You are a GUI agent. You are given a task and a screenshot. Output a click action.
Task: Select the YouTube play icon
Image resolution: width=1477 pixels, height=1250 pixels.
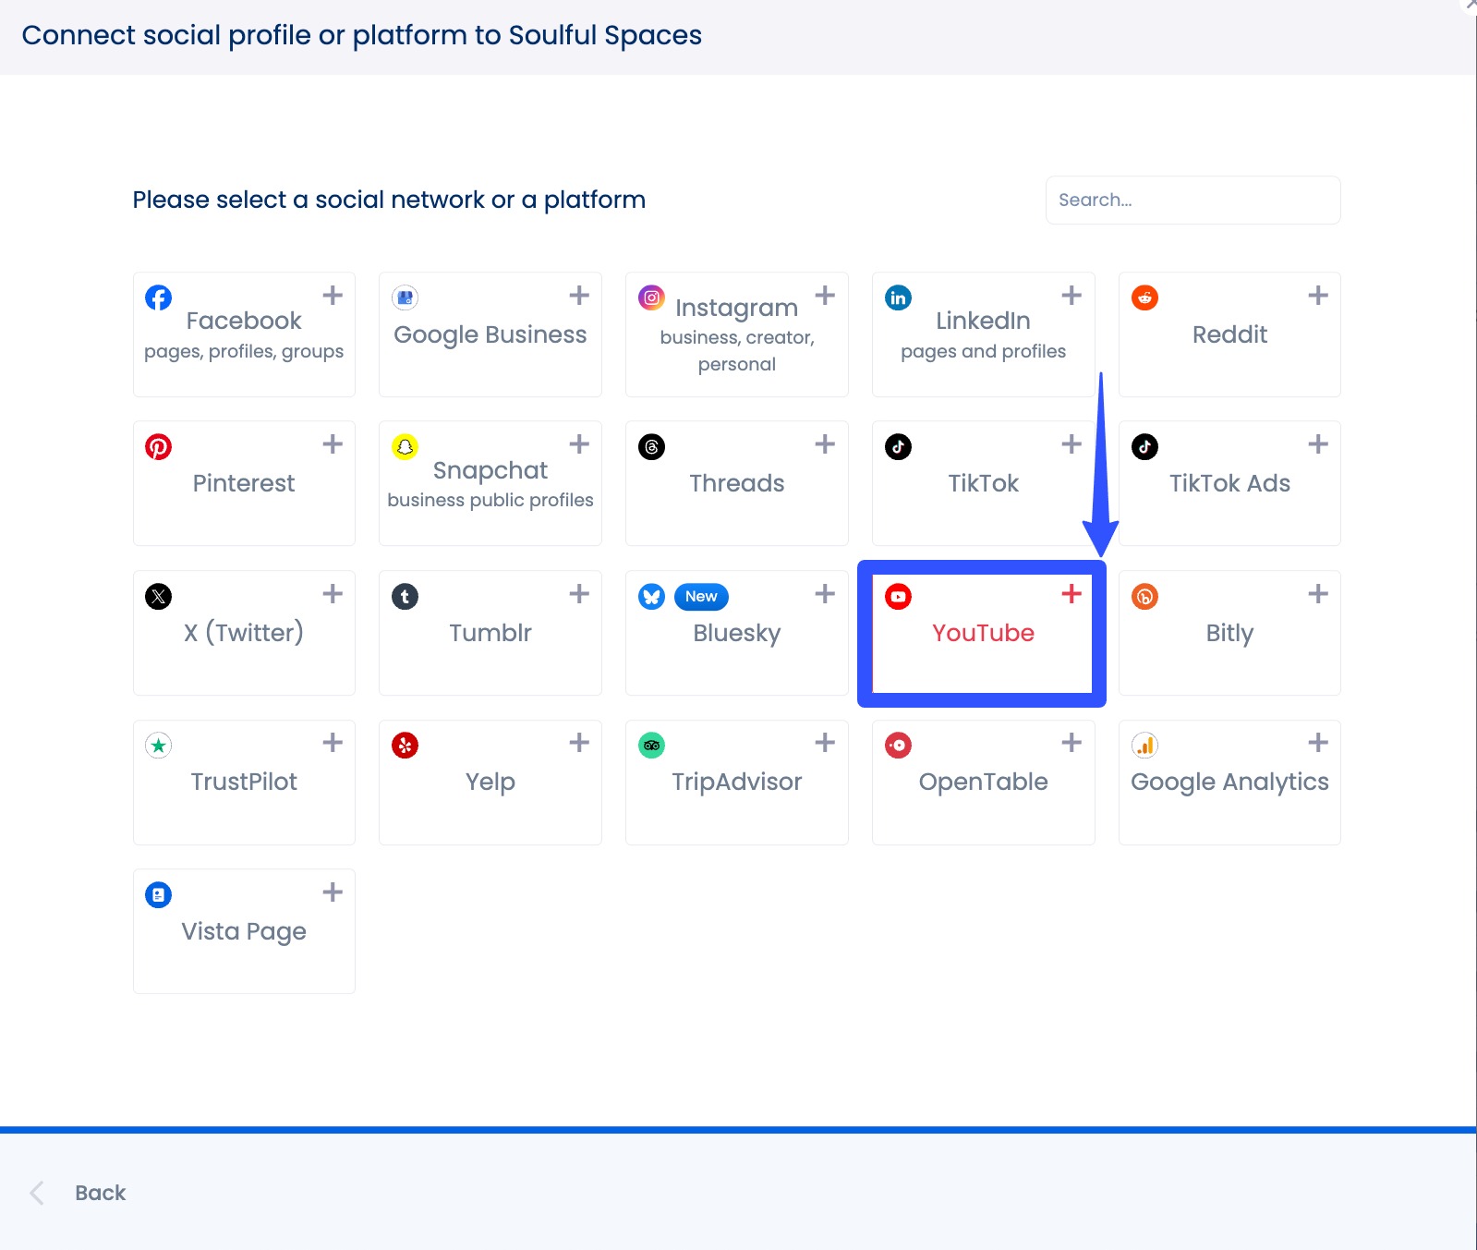tap(897, 596)
